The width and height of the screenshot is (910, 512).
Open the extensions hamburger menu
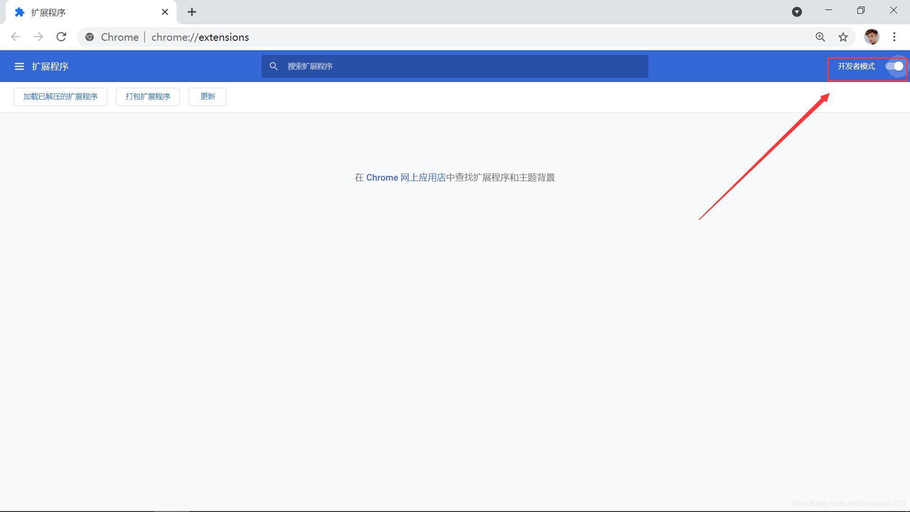coord(19,66)
